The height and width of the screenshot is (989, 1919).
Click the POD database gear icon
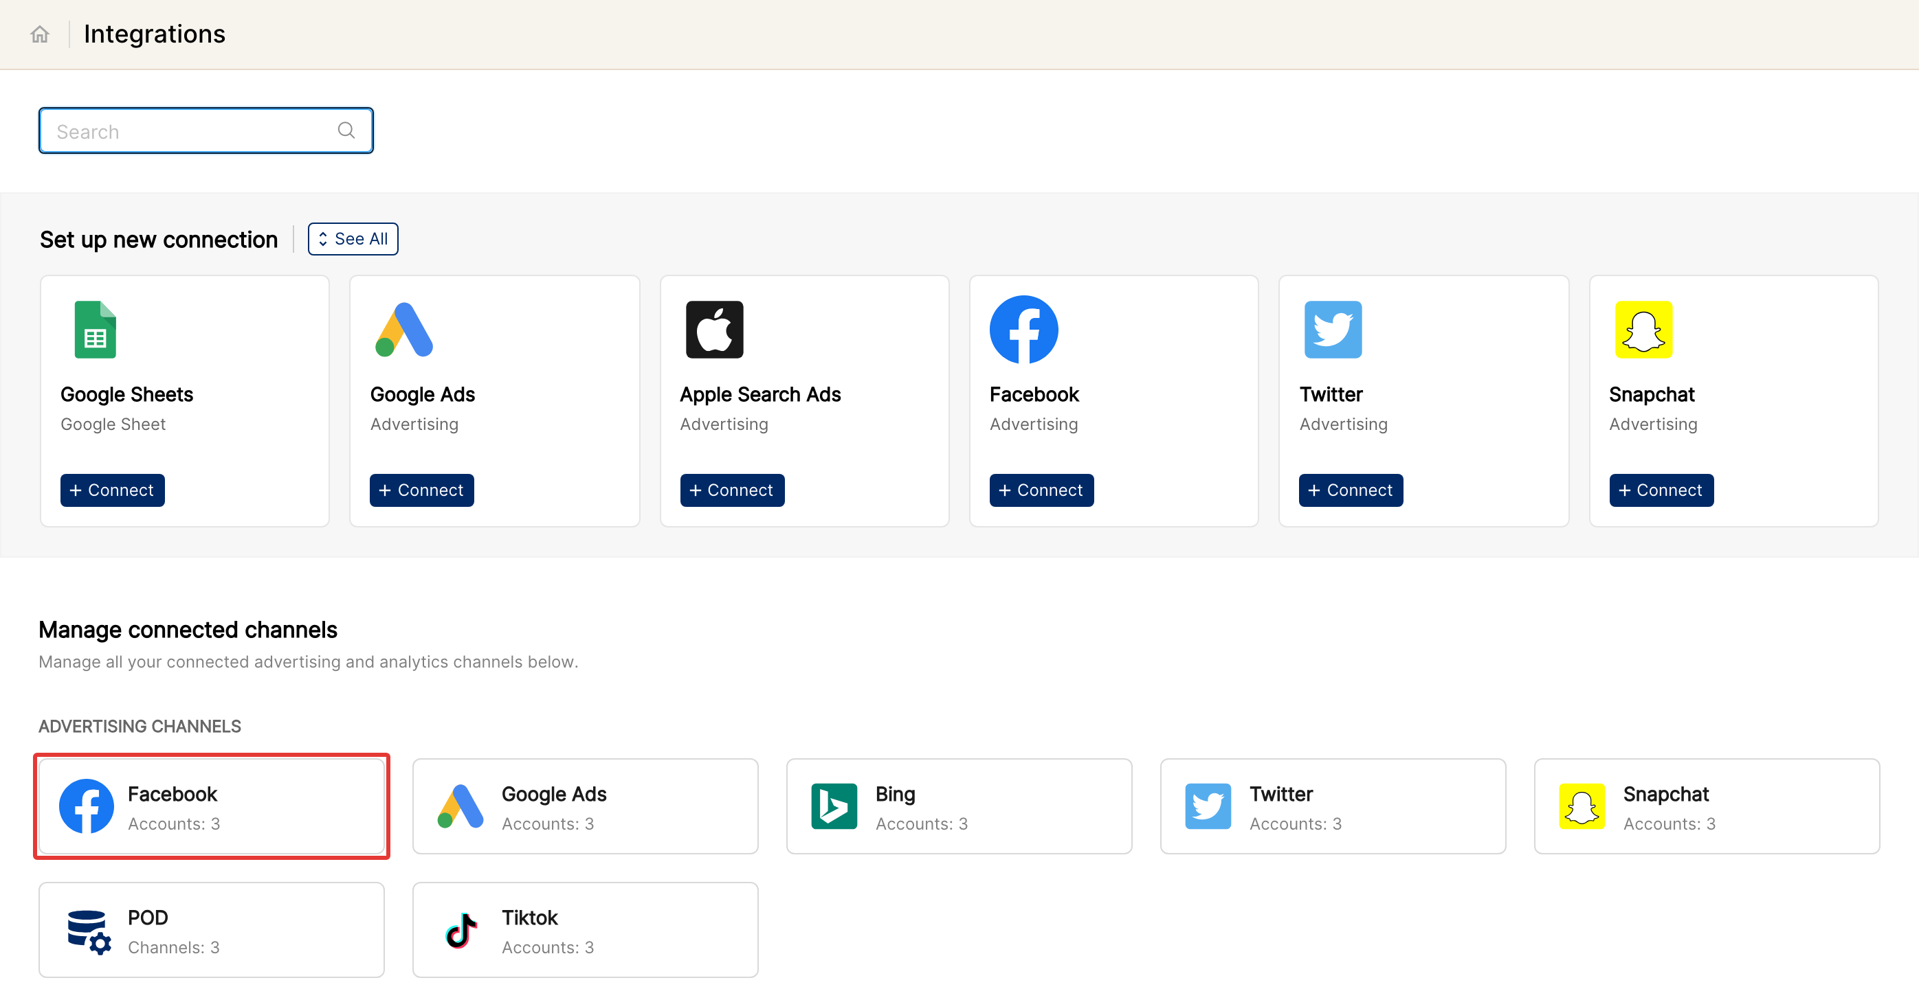[88, 932]
